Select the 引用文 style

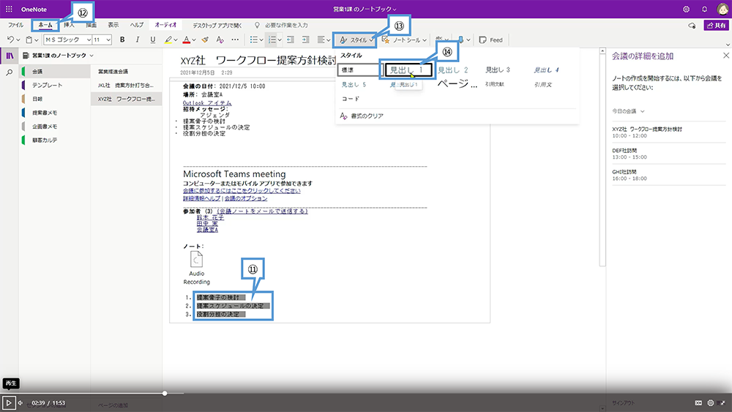(543, 84)
